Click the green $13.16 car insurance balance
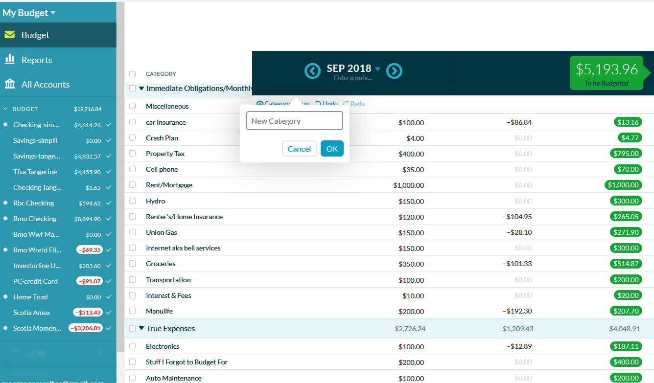The width and height of the screenshot is (654, 383). [x=628, y=122]
